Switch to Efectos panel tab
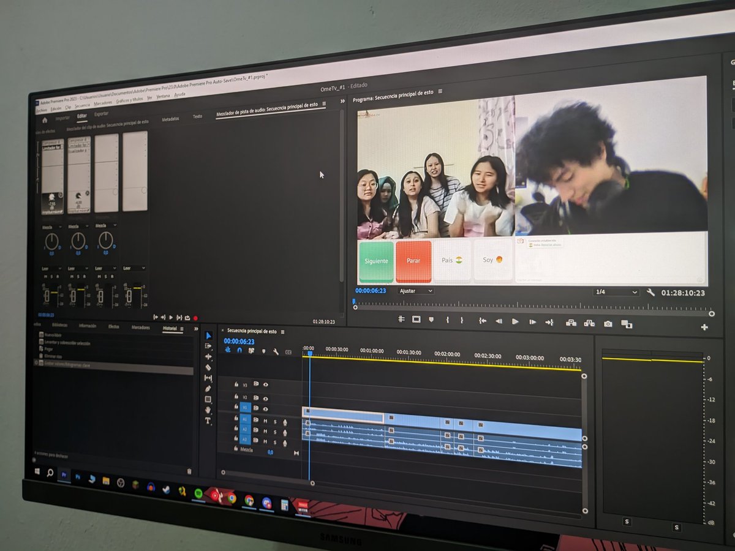735x551 pixels. pyautogui.click(x=114, y=327)
